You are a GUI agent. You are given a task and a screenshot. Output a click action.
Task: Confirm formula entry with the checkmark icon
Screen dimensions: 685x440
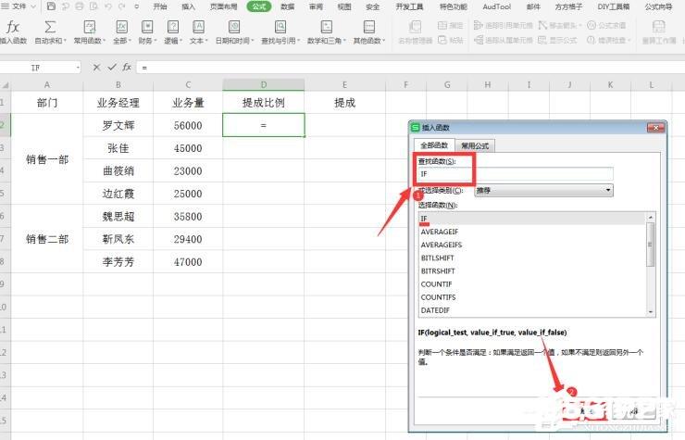coord(112,67)
